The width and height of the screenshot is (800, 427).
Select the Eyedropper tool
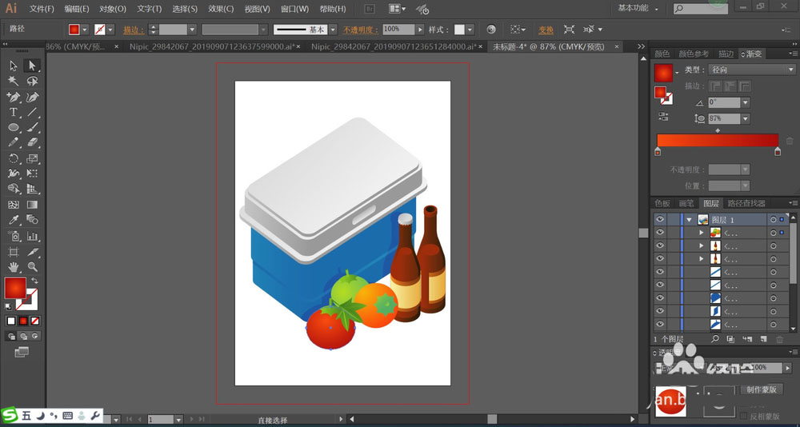(x=14, y=220)
